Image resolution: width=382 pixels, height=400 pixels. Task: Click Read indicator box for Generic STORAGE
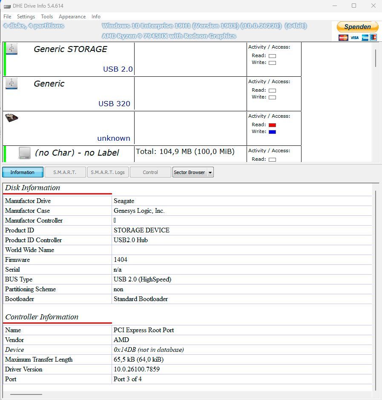point(272,56)
